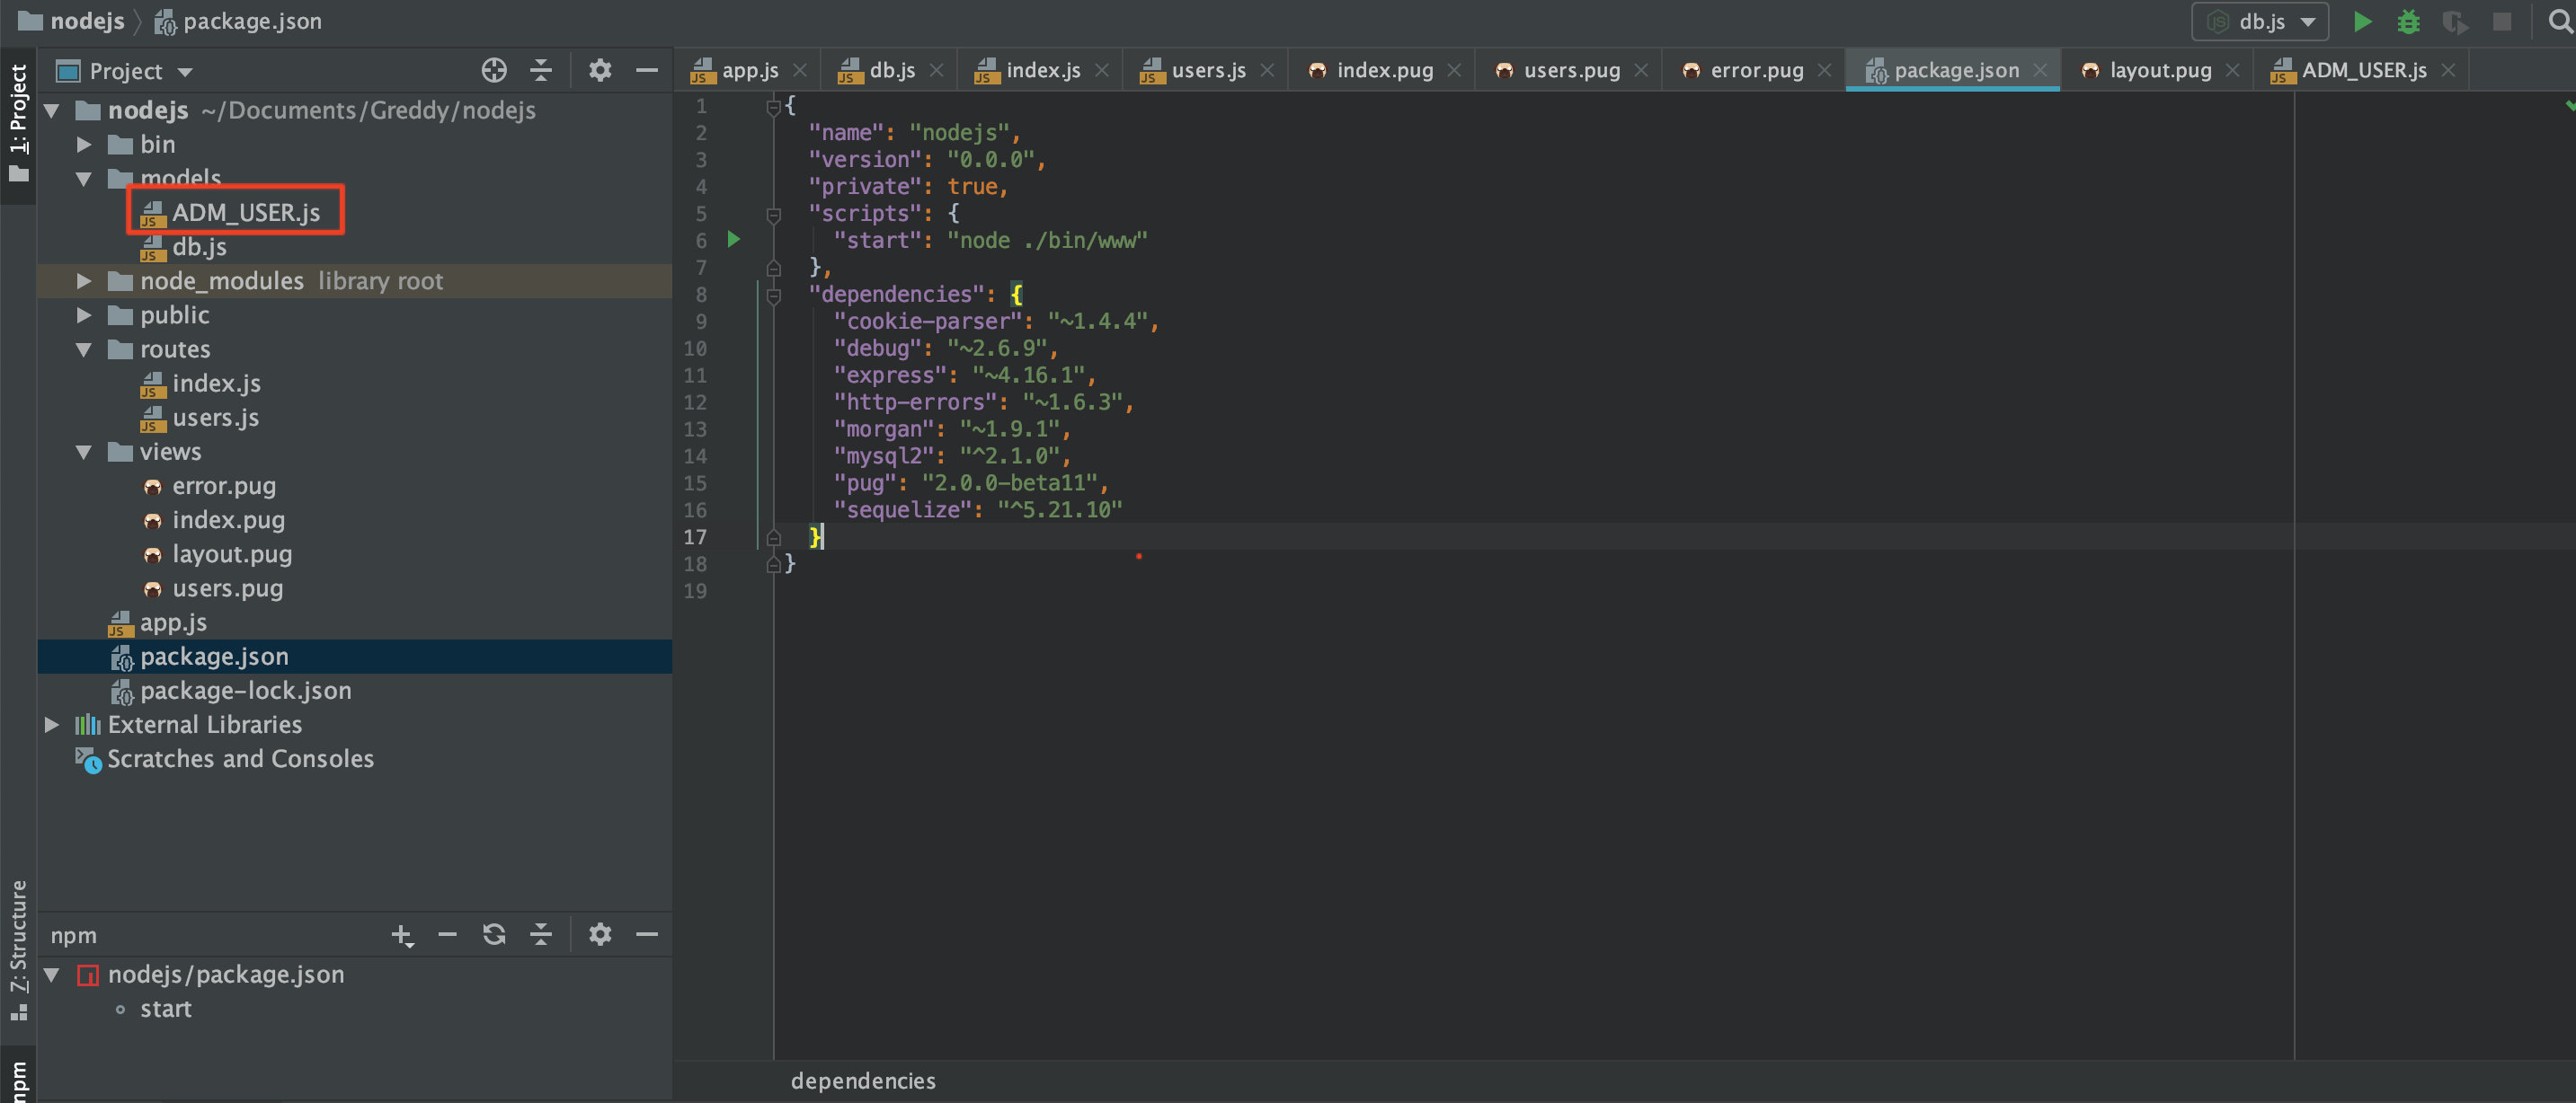Expand the node_modules folder
The height and width of the screenshot is (1103, 2576).
tap(85, 282)
